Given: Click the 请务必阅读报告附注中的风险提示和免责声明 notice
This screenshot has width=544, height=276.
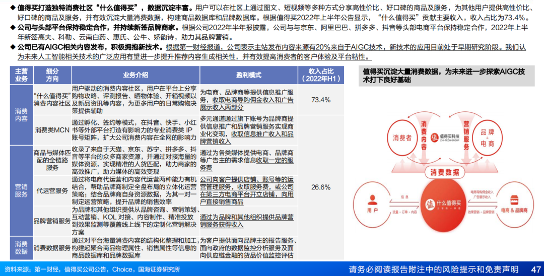Looking at the screenshot, I should [x=434, y=269].
